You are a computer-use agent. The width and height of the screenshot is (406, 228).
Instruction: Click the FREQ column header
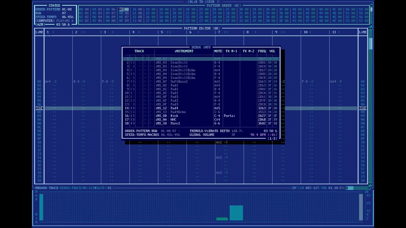pos(262,51)
